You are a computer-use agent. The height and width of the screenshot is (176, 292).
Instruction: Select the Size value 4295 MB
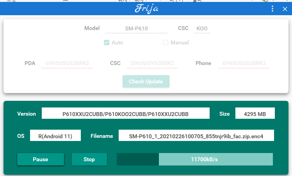[x=255, y=113]
